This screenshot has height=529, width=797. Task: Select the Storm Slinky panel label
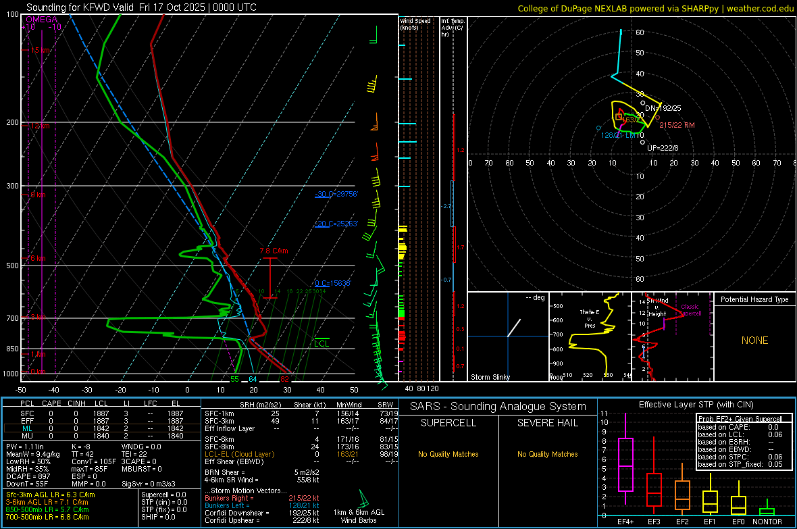490,377
